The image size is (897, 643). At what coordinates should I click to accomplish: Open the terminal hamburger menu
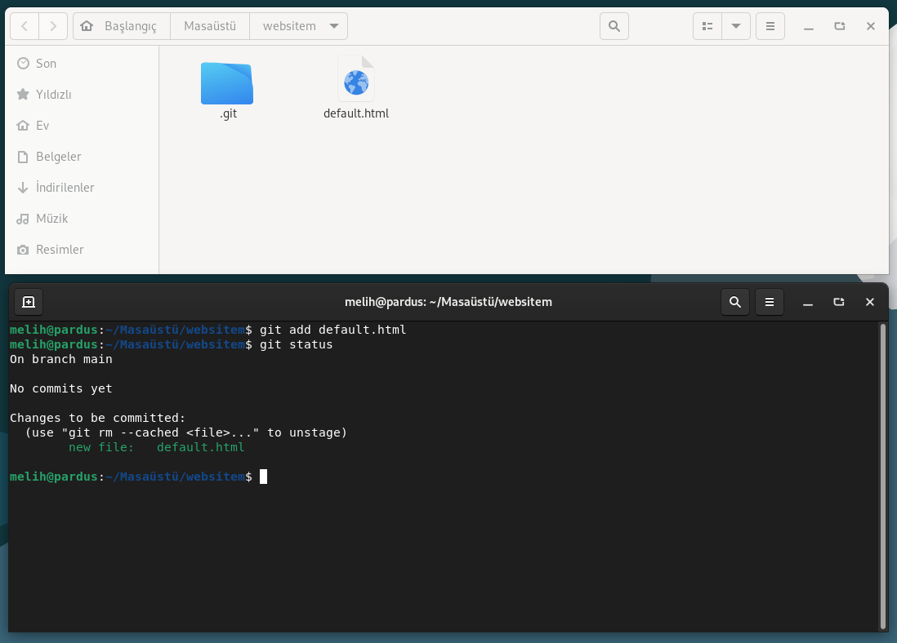pos(770,302)
